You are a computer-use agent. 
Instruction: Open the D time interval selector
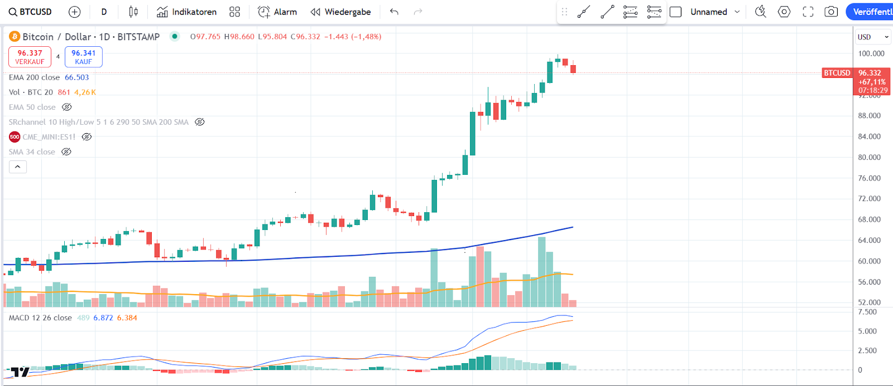tap(104, 12)
